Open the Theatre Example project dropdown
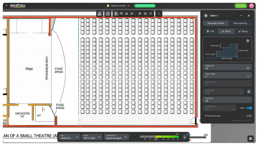This screenshot has width=258, height=145. pos(128,6)
